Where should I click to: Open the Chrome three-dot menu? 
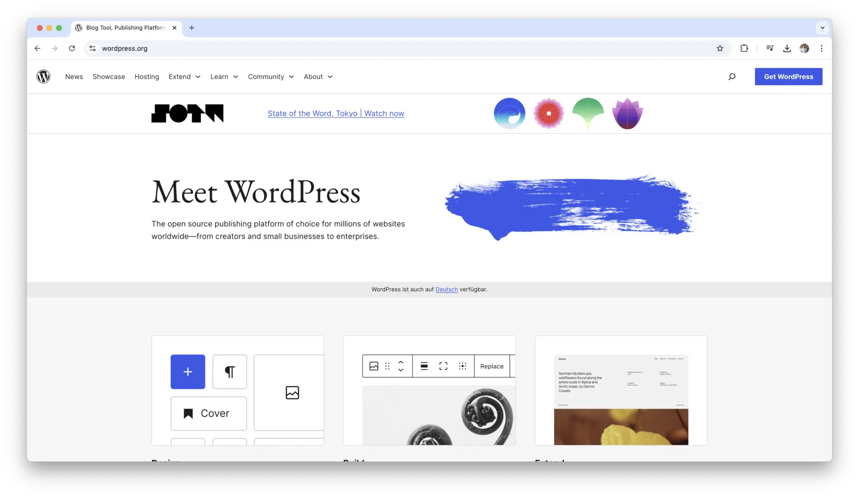[x=821, y=48]
